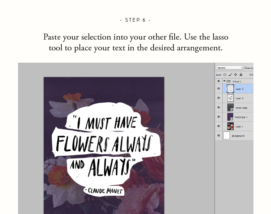Hide Layer 1 with its eye icon
This screenshot has width=271, height=214.
coord(219,126)
